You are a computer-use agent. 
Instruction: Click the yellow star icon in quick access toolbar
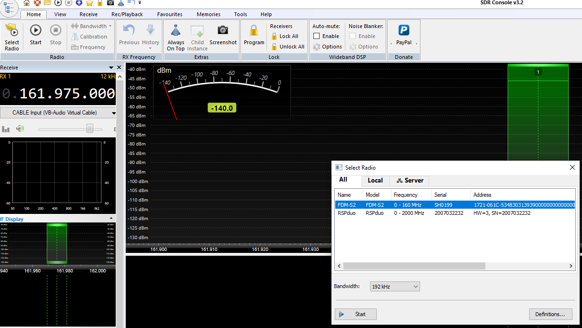click(90, 3)
